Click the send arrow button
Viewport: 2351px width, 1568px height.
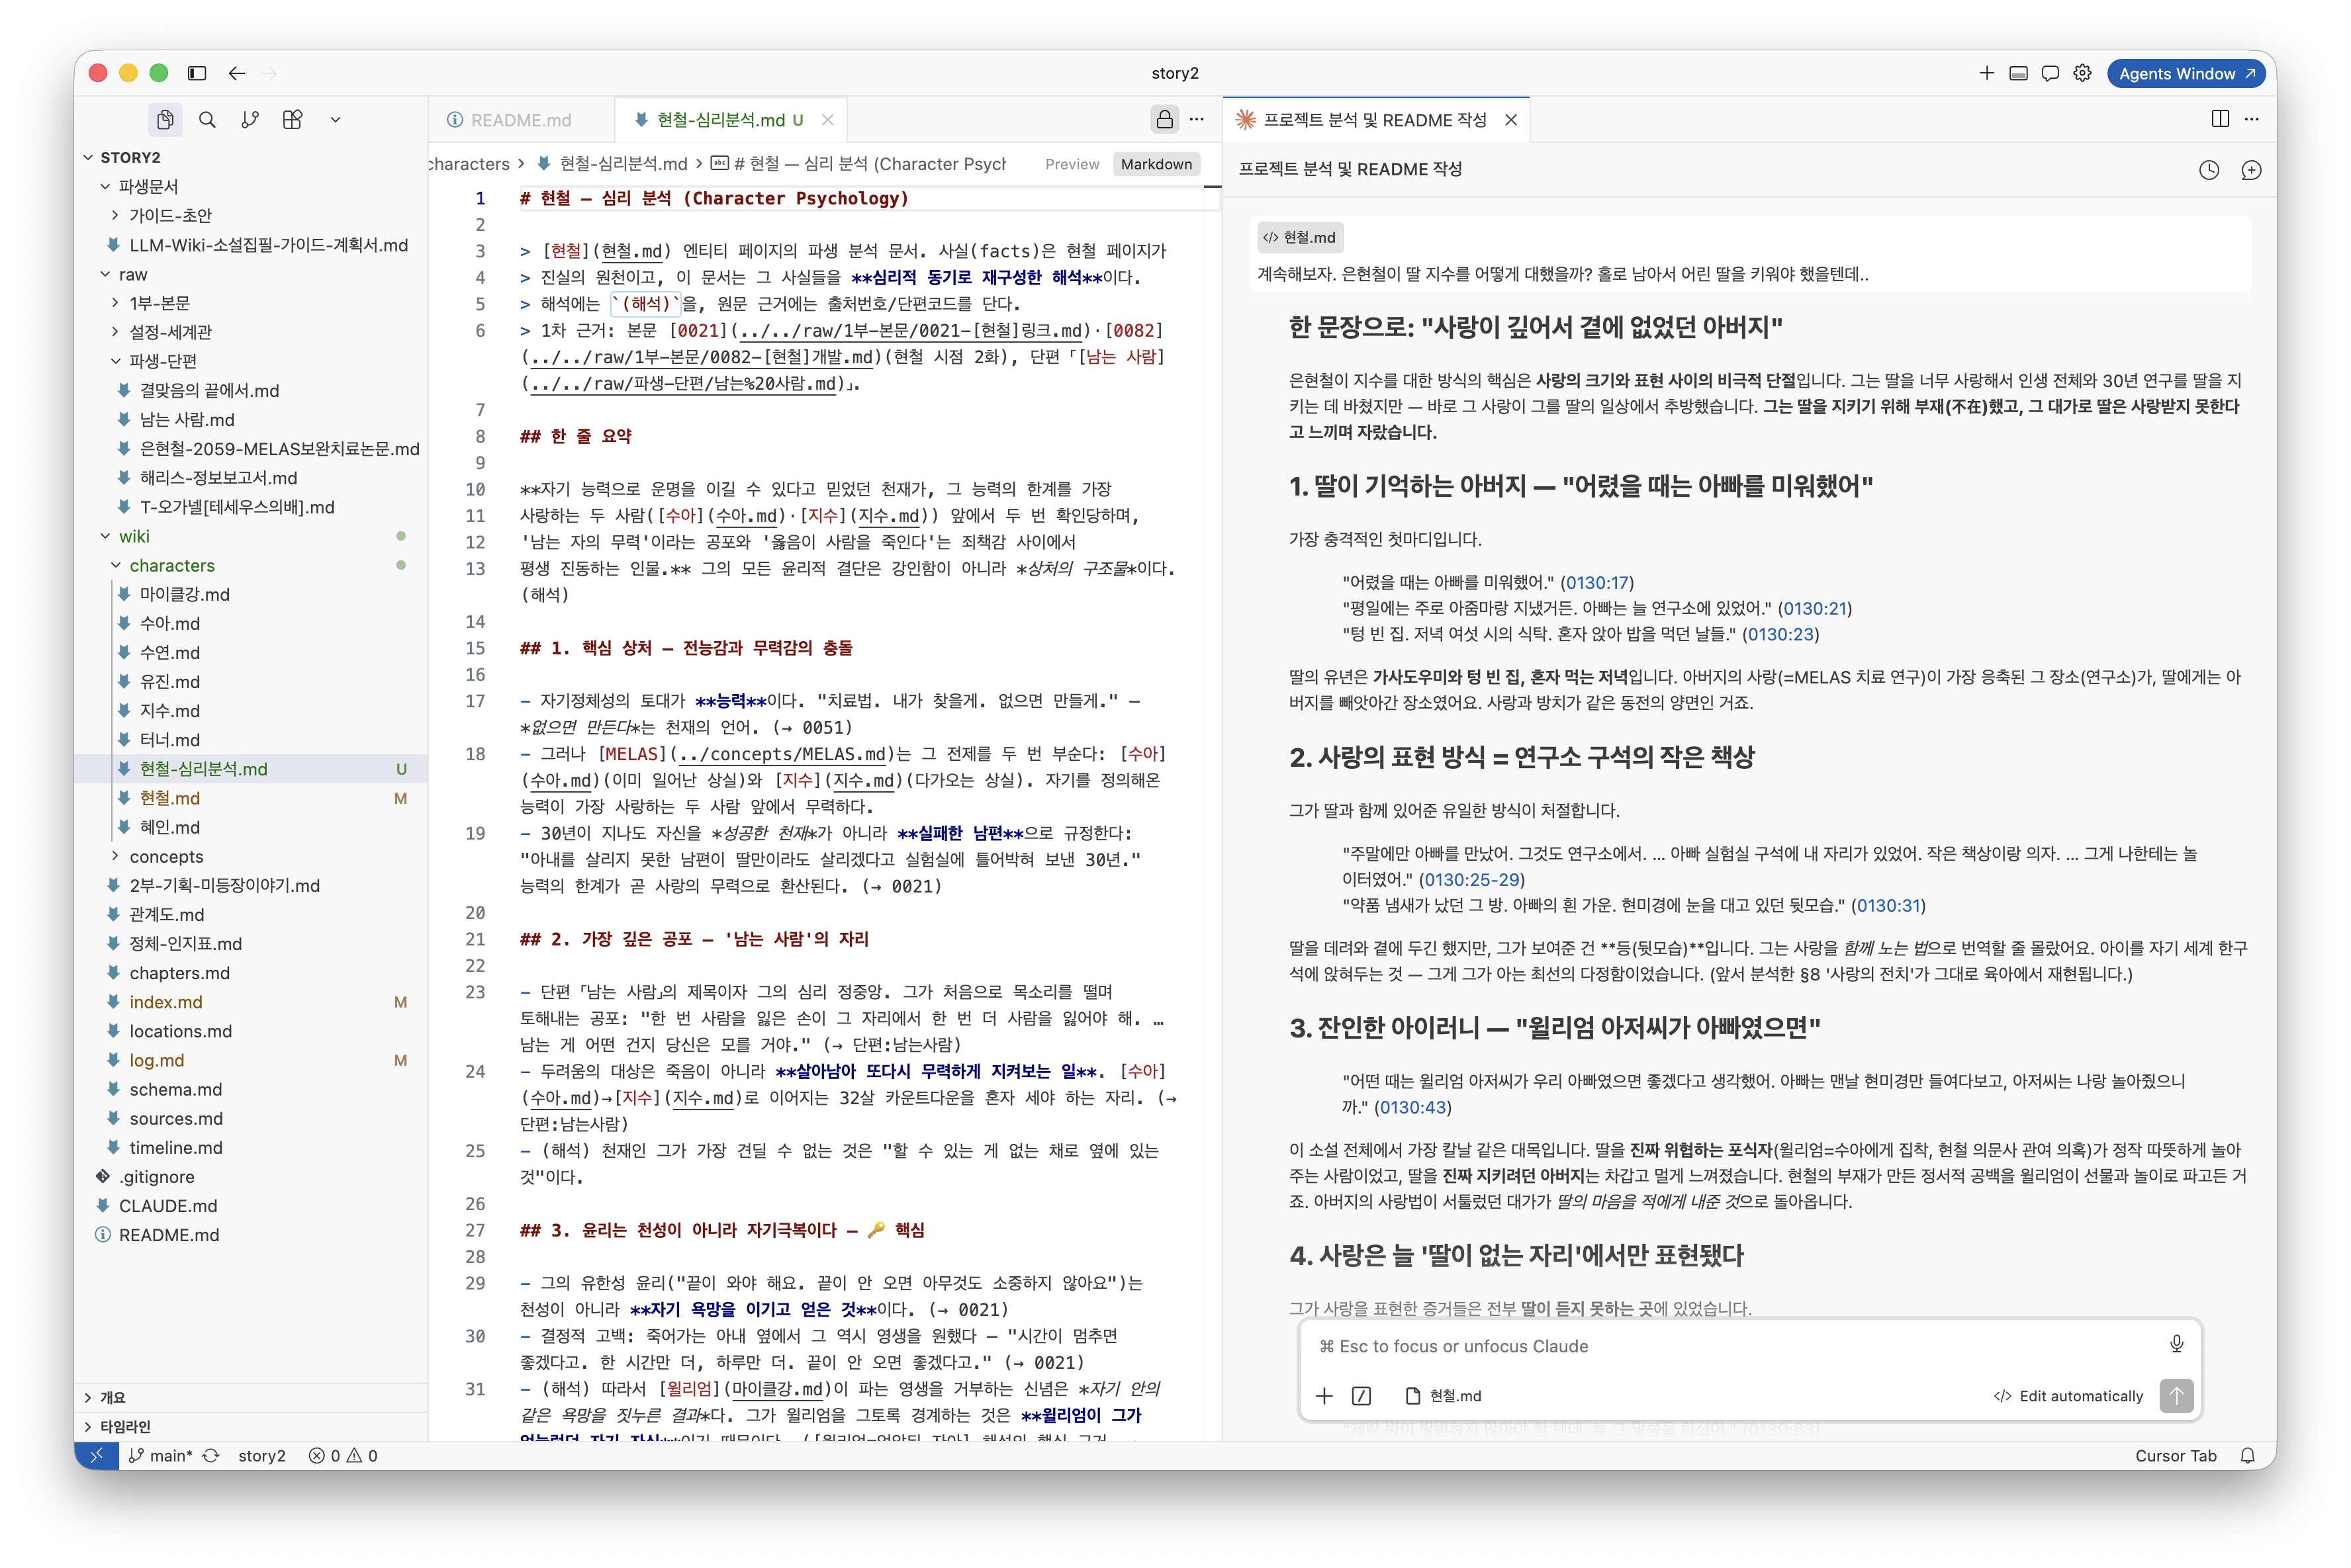point(2176,1395)
